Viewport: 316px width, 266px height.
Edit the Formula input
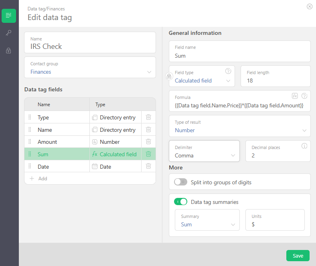[240, 101]
